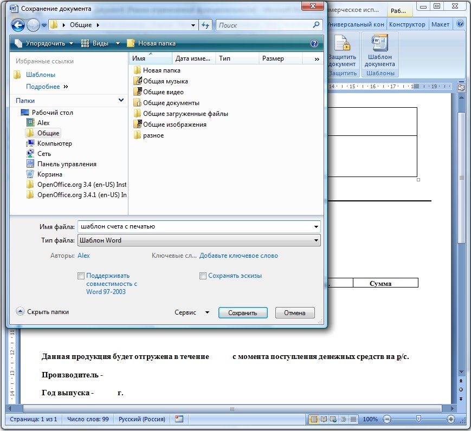
Task: Select the Общие загруженные файлы folder
Action: [x=181, y=114]
